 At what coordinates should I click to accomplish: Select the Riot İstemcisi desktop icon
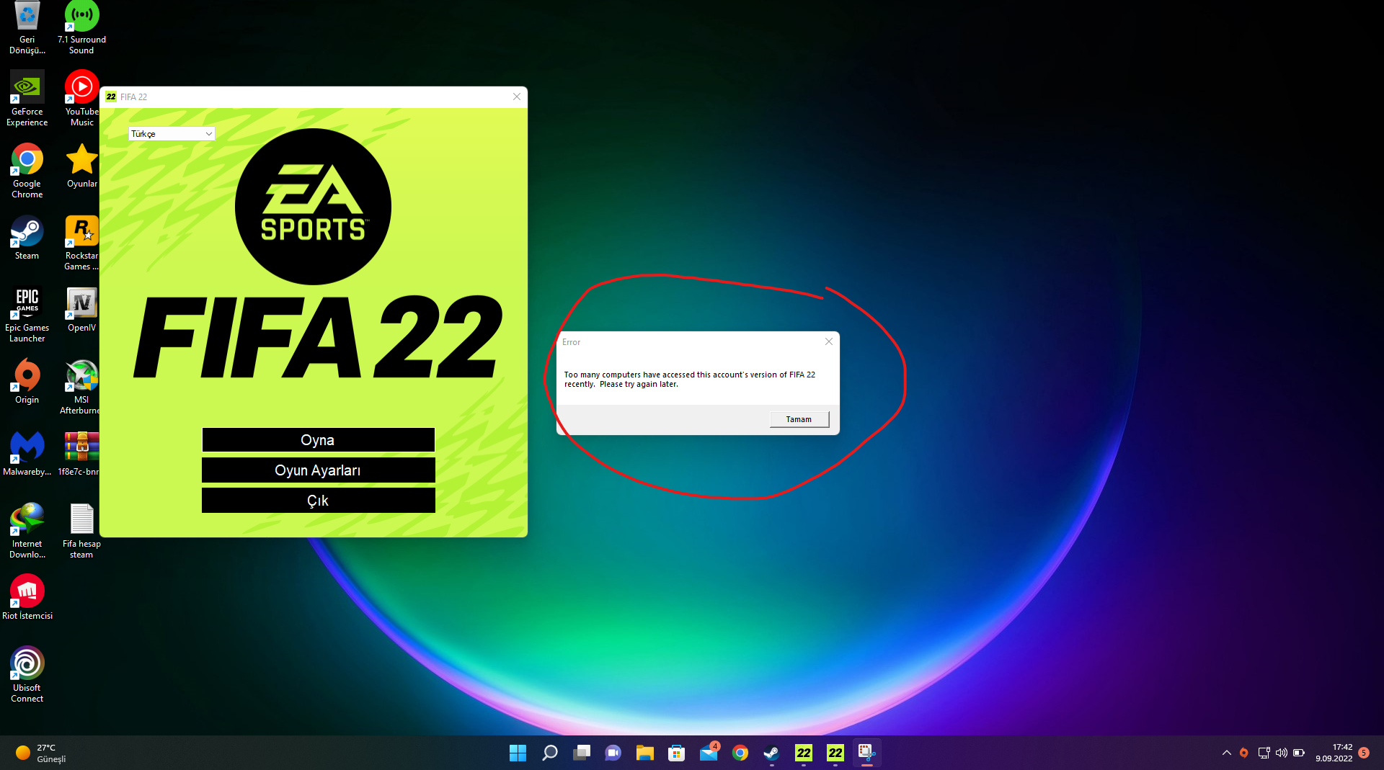pyautogui.click(x=27, y=597)
